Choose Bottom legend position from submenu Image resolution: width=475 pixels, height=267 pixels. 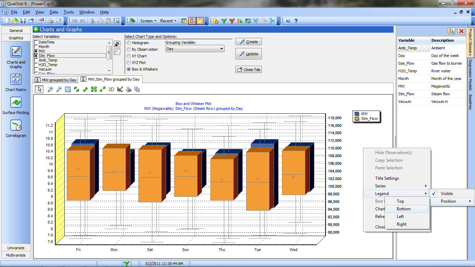click(404, 209)
